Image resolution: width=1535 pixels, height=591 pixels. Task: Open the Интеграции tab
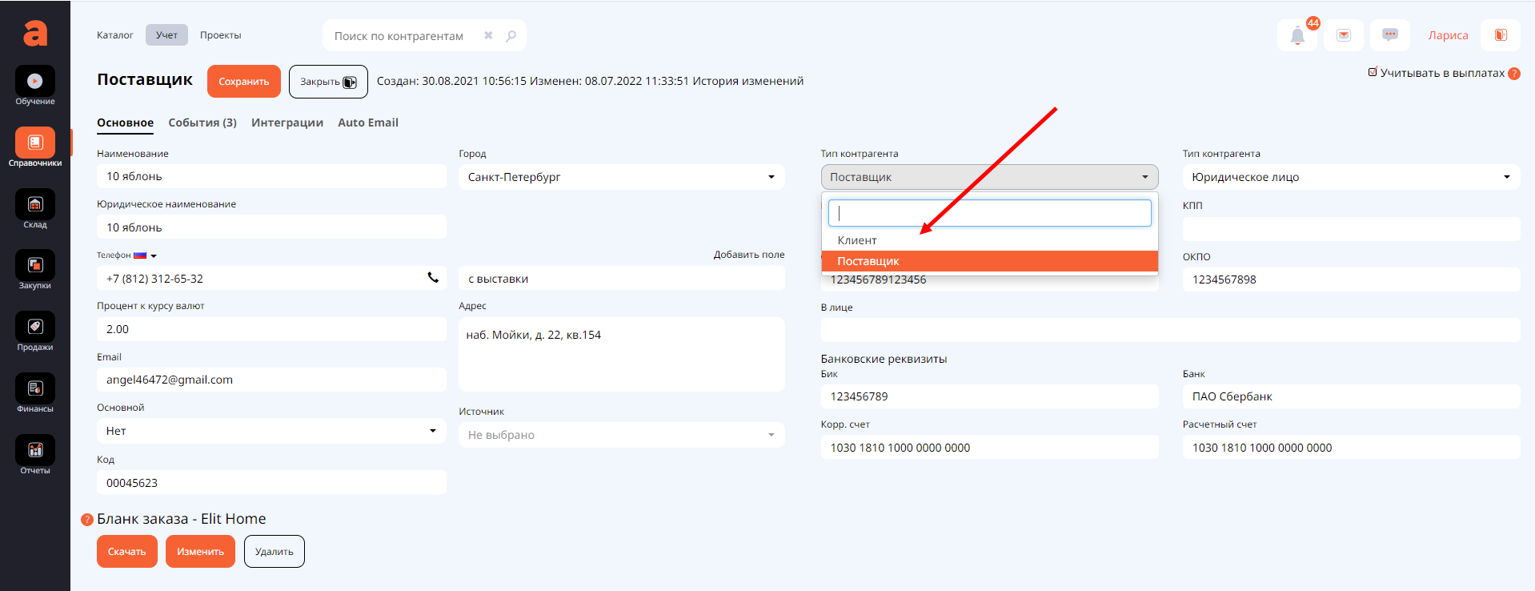coord(287,123)
